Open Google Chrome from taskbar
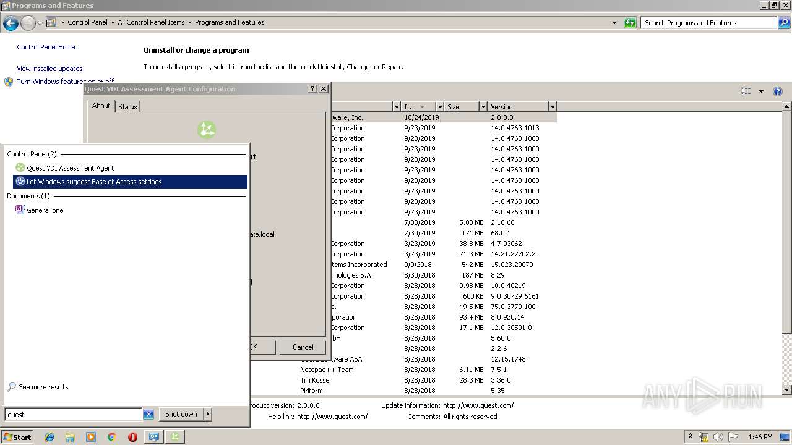Screen dimensions: 792x445 [x=112, y=437]
